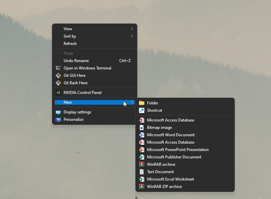The height and width of the screenshot is (199, 271).
Task: Click the Microsoft Word Document icon
Action: 142,135
